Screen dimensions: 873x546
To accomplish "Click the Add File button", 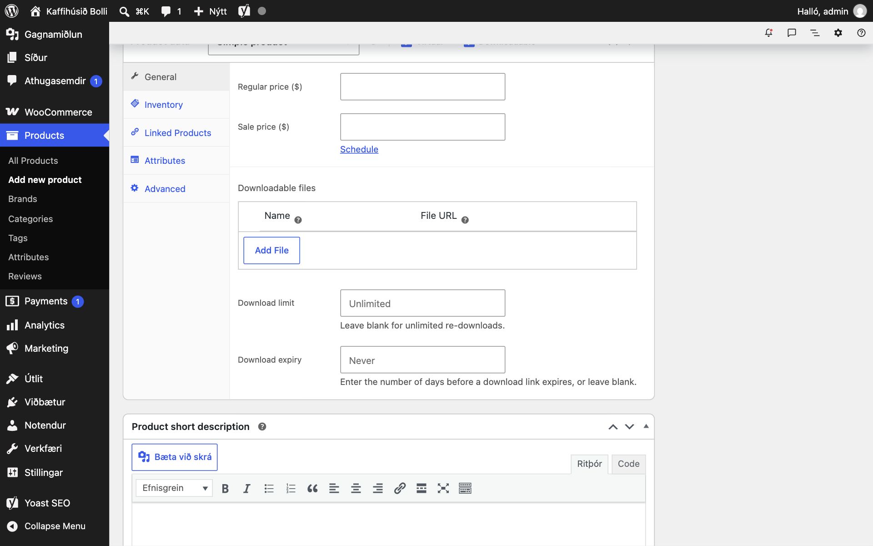I will pos(271,250).
